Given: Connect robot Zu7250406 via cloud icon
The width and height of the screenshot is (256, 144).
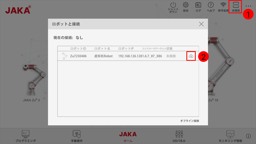Looking at the screenshot, I should tap(191, 56).
